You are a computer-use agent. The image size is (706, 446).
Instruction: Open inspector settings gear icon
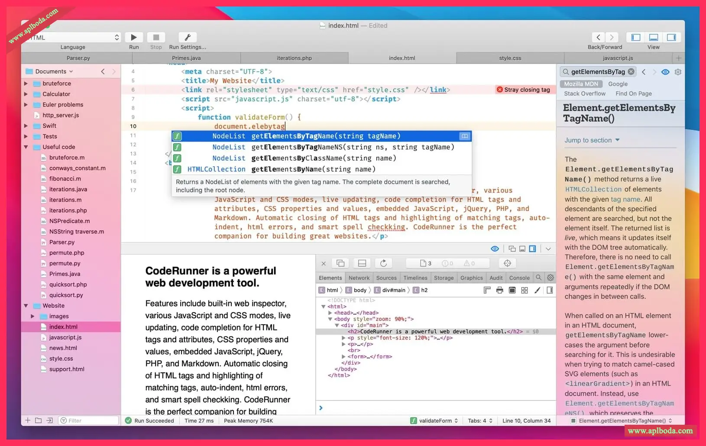(550, 278)
